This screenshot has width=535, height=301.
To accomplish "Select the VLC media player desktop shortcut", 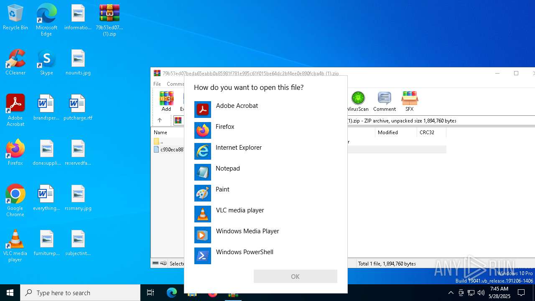I will (15, 246).
